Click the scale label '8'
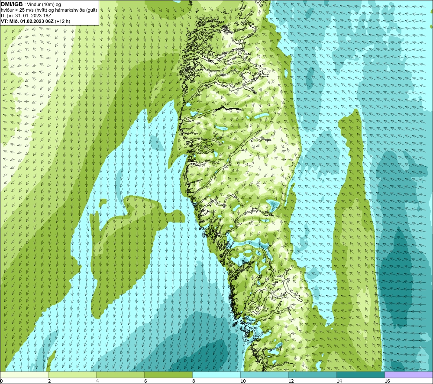This screenshot has height=384, width=433. click(194, 381)
